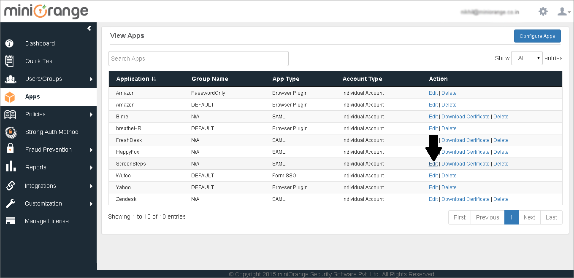This screenshot has width=574, height=278.
Task: Click the Form SSO app type cell
Action: 284,176
